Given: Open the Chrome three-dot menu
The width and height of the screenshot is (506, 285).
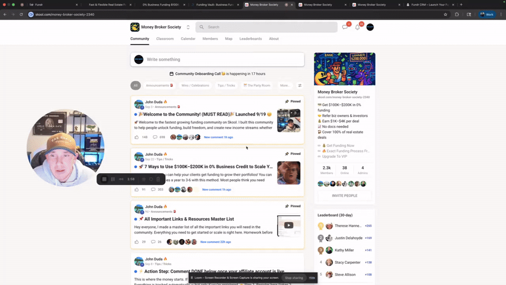Looking at the screenshot, I should [501, 14].
